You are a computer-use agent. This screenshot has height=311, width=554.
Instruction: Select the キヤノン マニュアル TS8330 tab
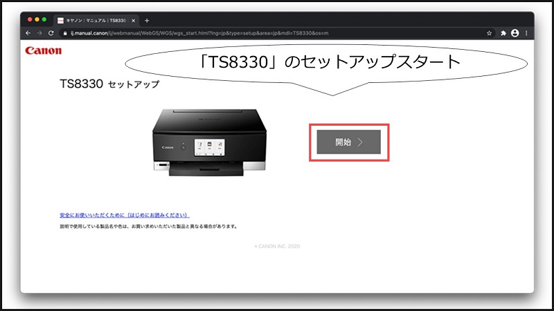pos(96,21)
